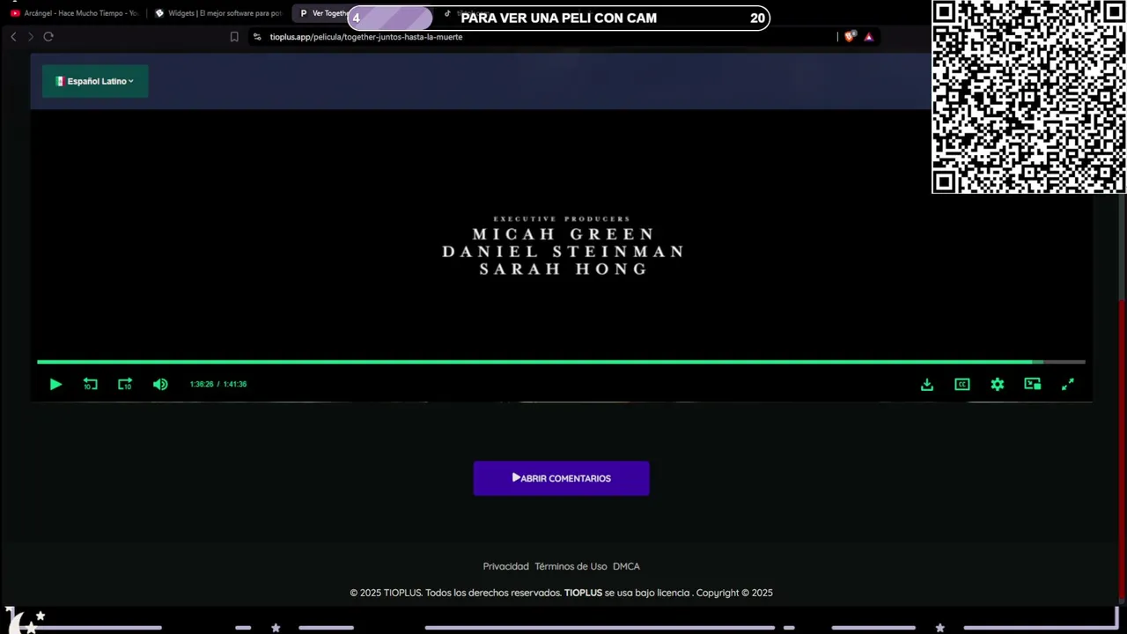Screen dimensions: 1127x634
Task: Open the Español Latino language dropdown
Action: click(95, 81)
